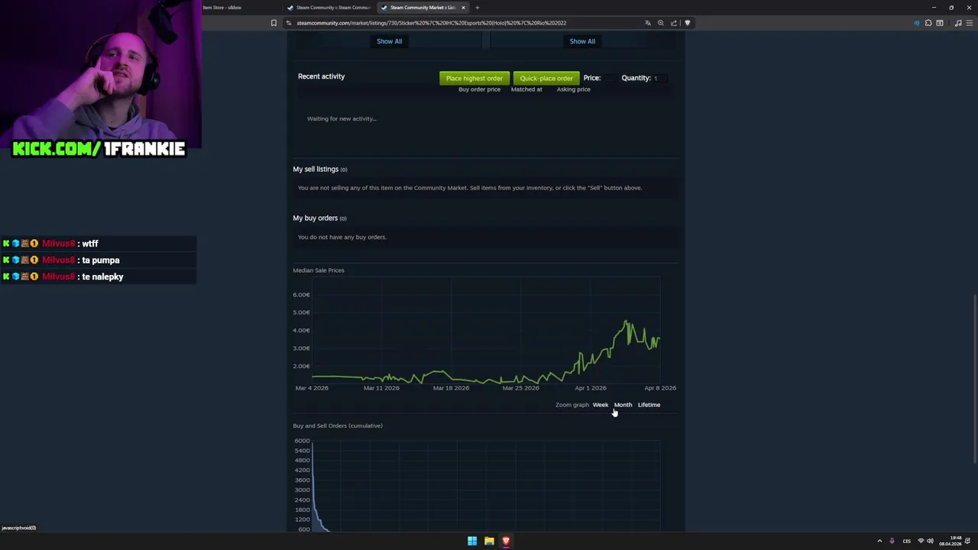Click the microphone tray icon
The width and height of the screenshot is (978, 550).
coord(892,541)
